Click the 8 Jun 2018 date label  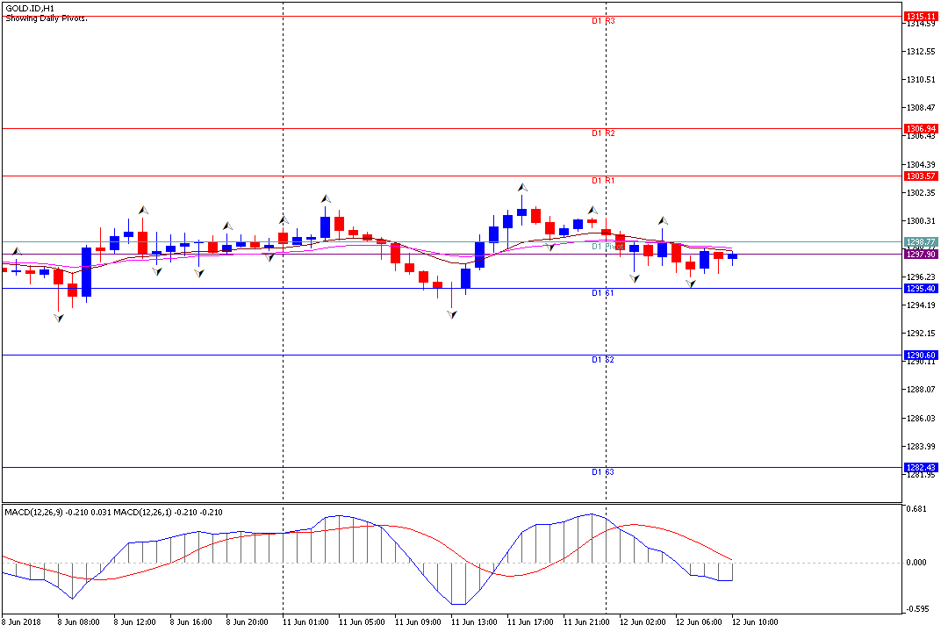click(x=24, y=621)
